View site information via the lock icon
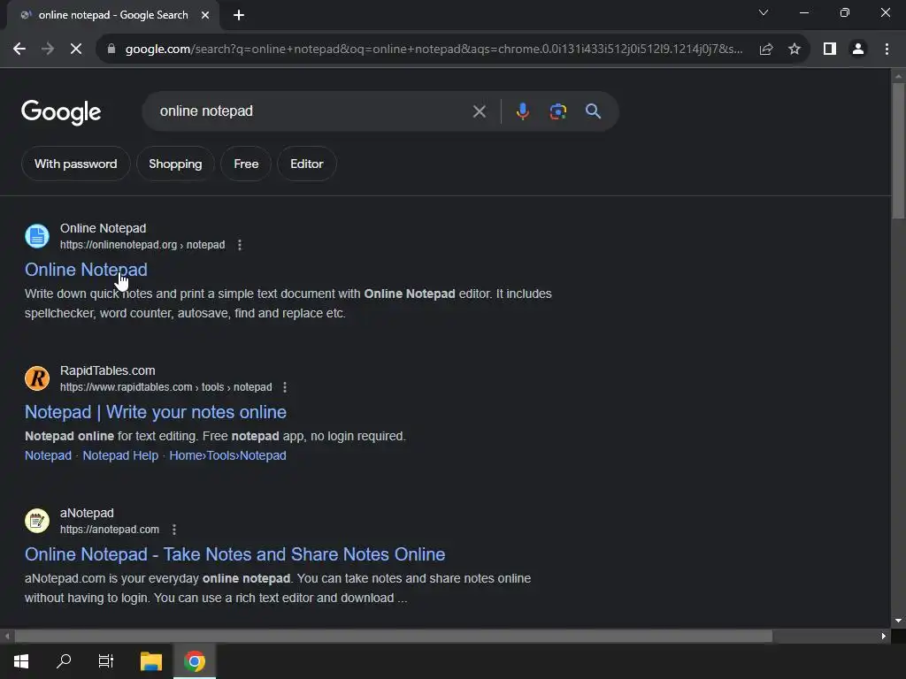Screen dimensions: 906x679 point(111,50)
